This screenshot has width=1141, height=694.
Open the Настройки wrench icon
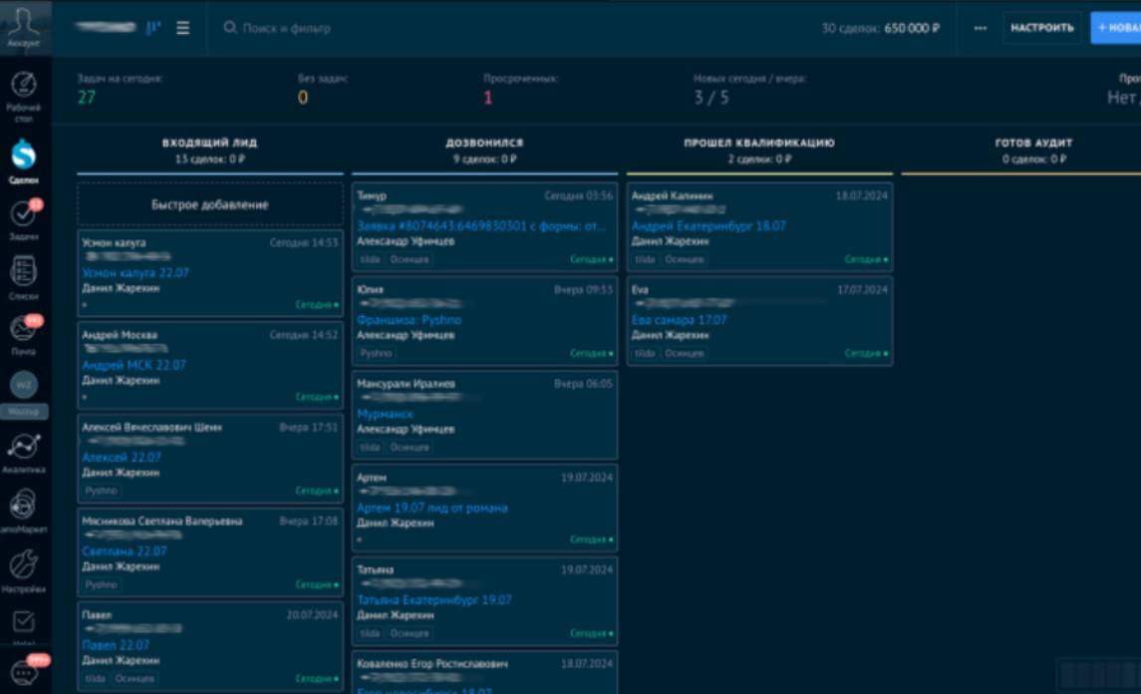[x=23, y=563]
